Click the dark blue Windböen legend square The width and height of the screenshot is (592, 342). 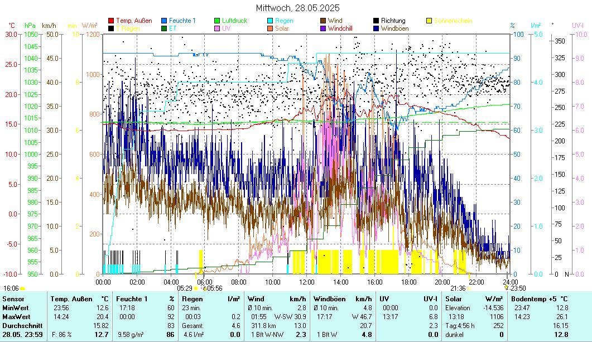(377, 28)
